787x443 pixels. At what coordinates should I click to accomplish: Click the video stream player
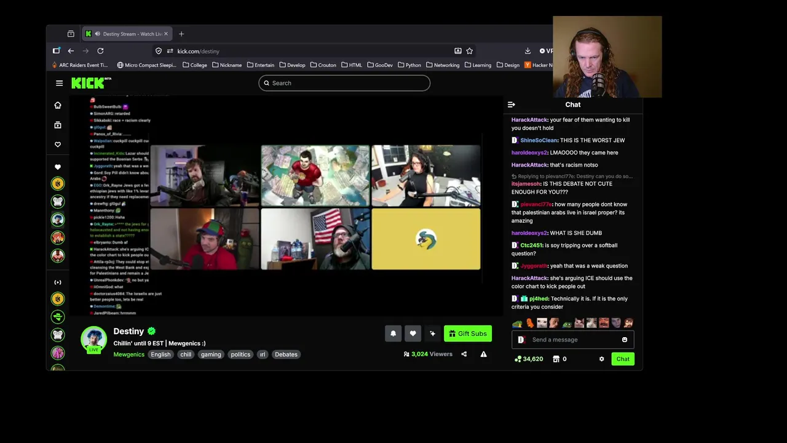point(287,205)
